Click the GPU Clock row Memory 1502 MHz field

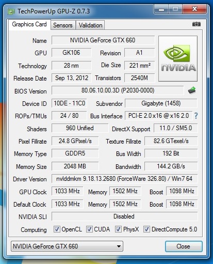(125, 191)
